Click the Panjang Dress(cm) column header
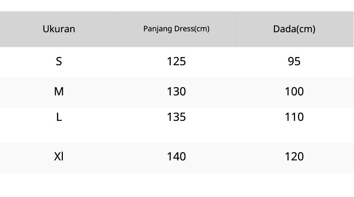The image size is (354, 197). click(x=176, y=29)
